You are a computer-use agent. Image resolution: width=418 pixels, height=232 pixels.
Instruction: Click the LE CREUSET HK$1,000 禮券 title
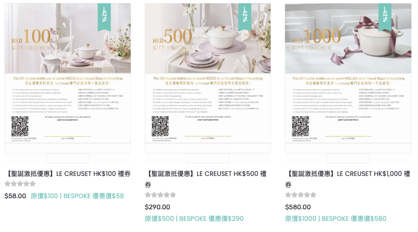pos(347,179)
